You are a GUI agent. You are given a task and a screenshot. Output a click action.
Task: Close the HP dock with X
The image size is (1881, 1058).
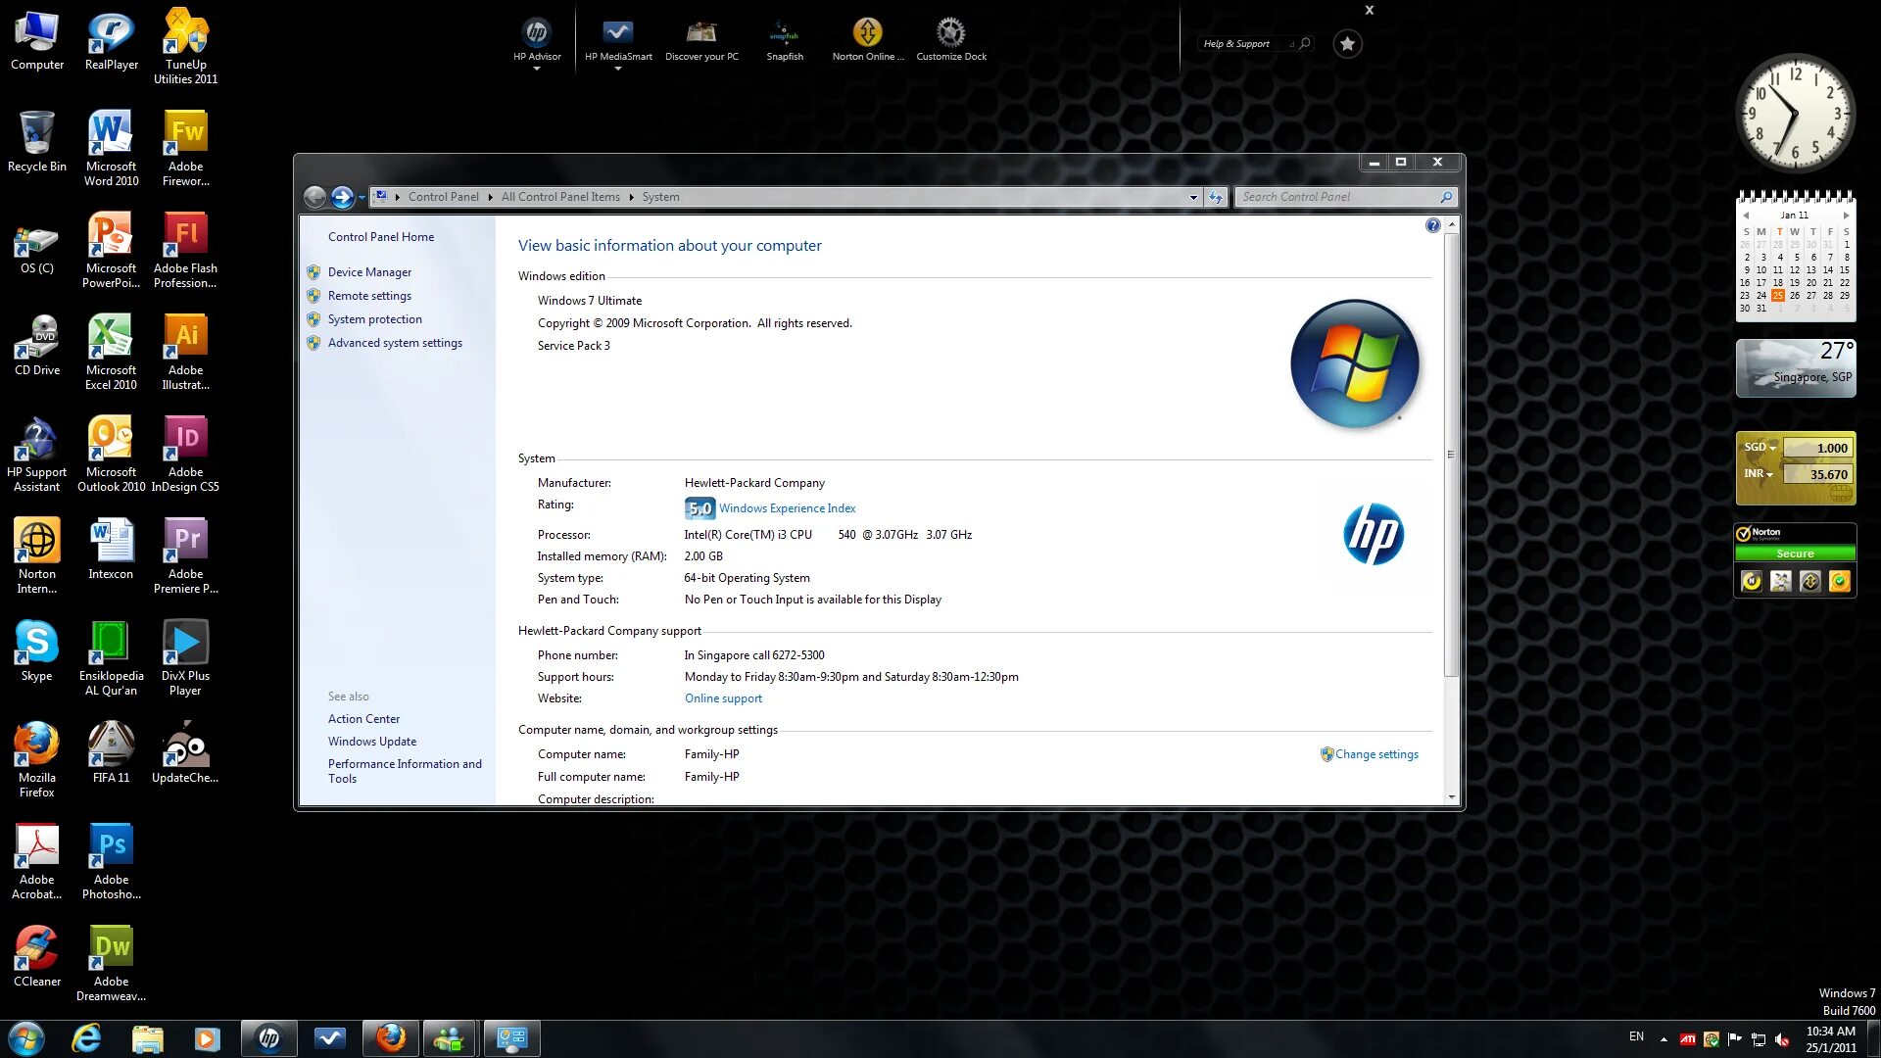1370,11
